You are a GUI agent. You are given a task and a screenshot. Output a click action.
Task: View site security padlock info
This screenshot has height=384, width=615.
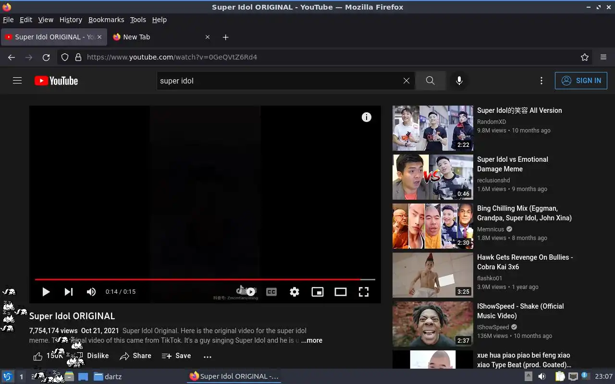[78, 57]
